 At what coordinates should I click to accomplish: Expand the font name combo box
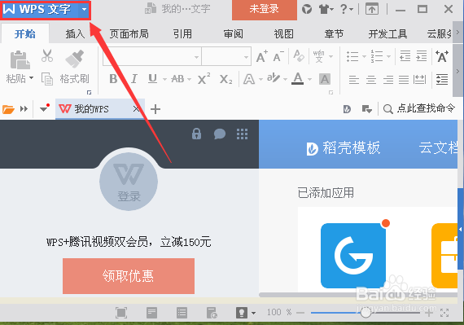coord(197,57)
